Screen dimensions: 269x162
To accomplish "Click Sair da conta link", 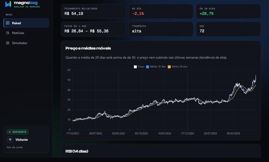I will pyautogui.click(x=14, y=147).
